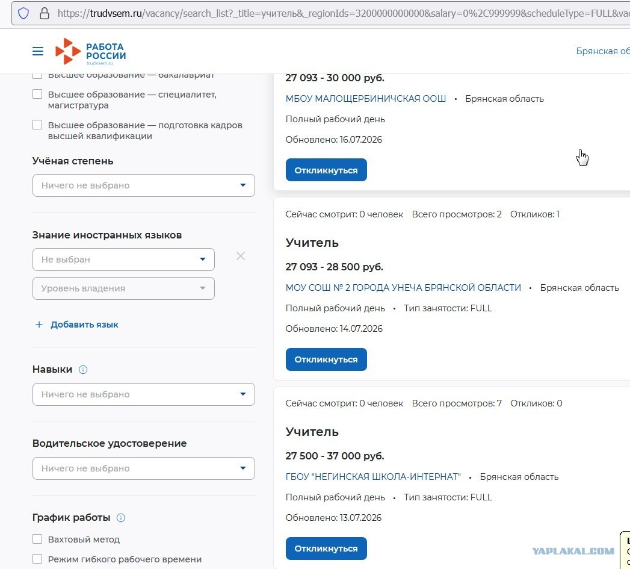Open МБОУ МАЛОЩЕРБИНИЧСКАЯ ООШ employer link
This screenshot has width=630, height=569.
[x=366, y=99]
